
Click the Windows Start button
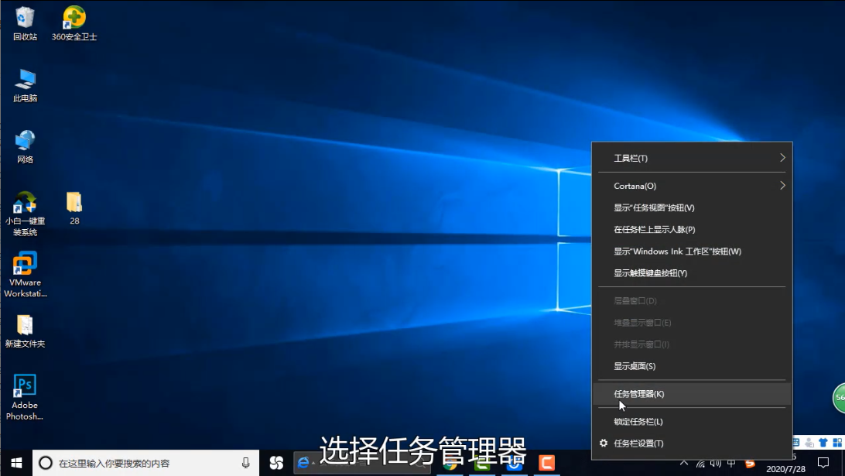[x=15, y=463]
